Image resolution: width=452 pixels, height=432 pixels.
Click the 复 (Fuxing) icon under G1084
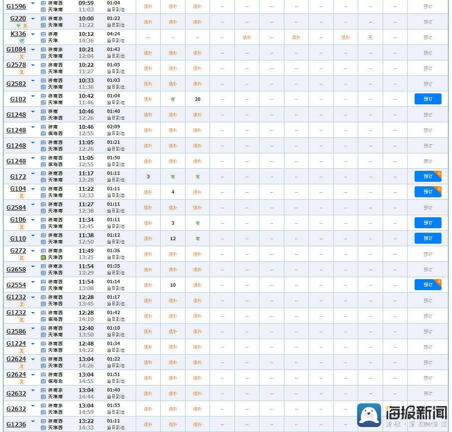21,56
